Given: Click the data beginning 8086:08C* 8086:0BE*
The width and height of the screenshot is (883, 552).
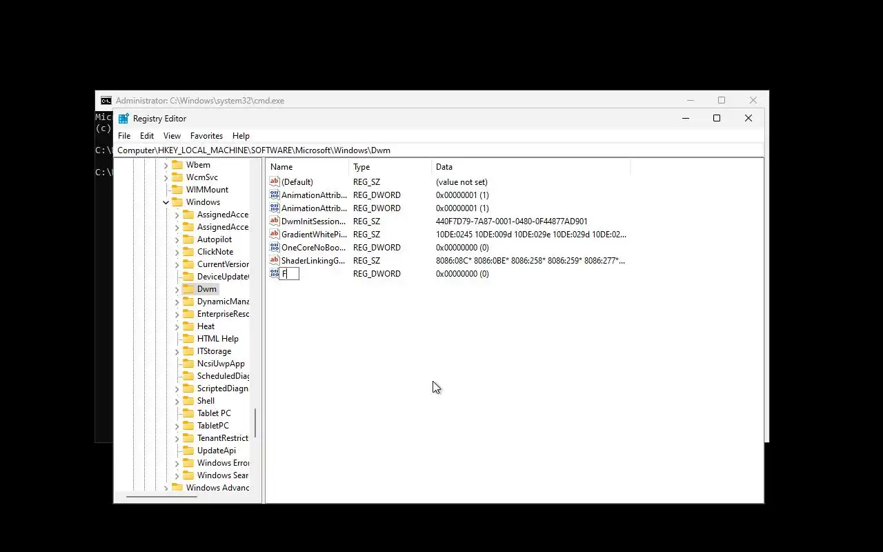Looking at the screenshot, I should (x=530, y=261).
